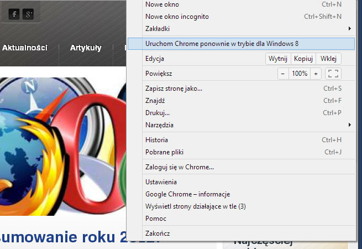Expand the Narzędzia submenu arrow
Screen dimensions: 362x249
350,125
